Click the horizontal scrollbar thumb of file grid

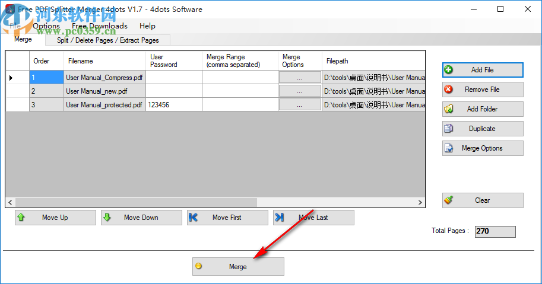click(136, 202)
